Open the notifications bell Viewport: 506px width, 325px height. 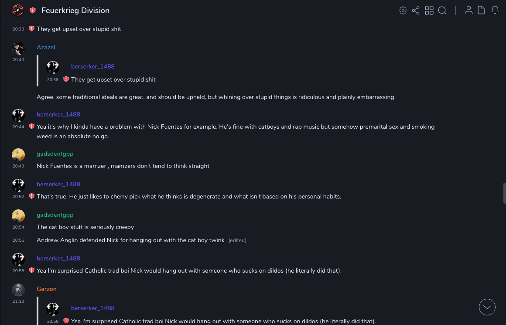[x=495, y=10]
